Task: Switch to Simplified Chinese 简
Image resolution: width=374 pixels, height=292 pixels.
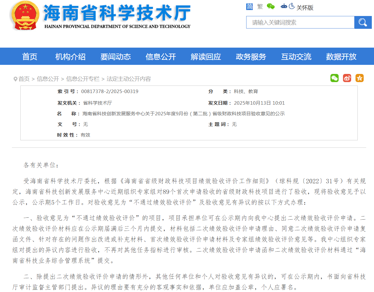Action: pyautogui.click(x=250, y=7)
